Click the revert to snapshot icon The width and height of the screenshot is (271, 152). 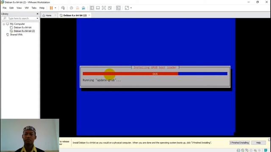(77, 8)
